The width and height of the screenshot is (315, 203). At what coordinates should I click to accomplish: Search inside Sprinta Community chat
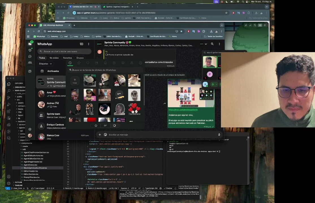click(x=212, y=44)
